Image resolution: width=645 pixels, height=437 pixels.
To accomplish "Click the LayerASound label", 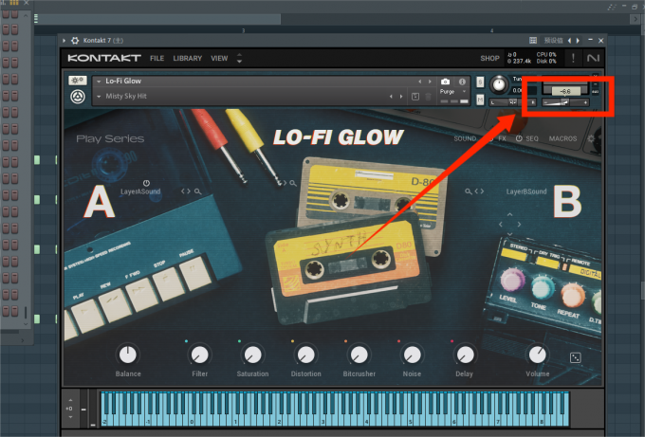I will tap(140, 191).
